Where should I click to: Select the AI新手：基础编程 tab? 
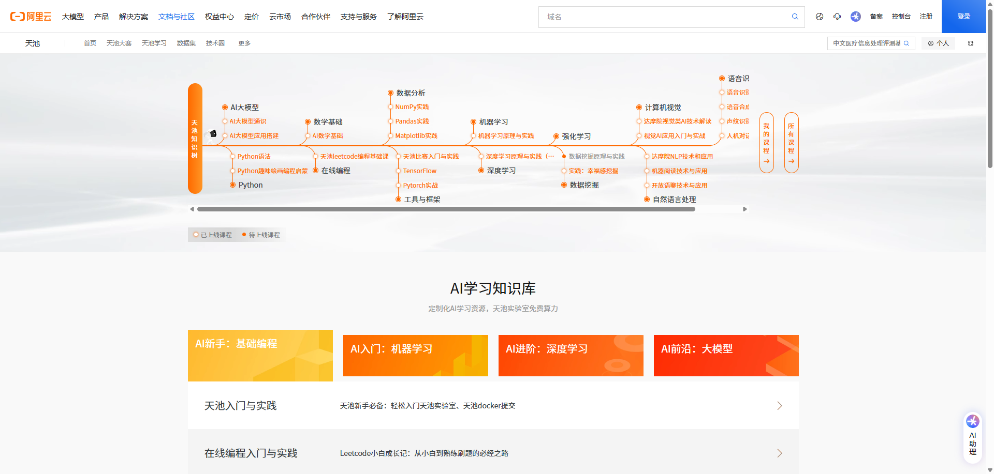[260, 356]
